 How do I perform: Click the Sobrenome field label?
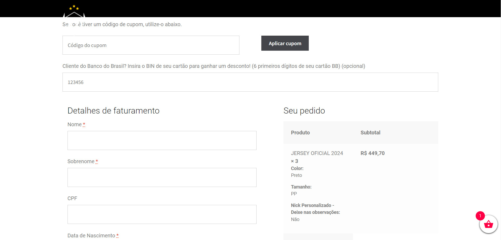[81, 161]
